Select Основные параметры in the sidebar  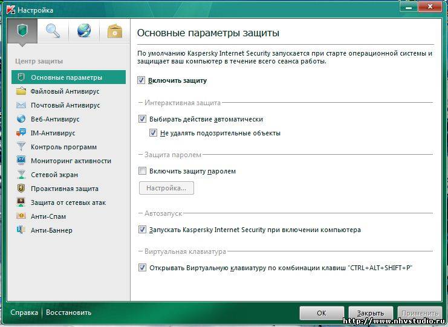[68, 77]
